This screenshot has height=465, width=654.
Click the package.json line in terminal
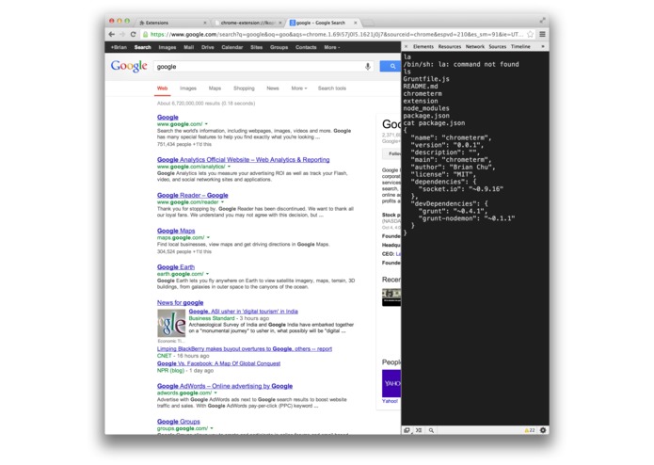[426, 116]
